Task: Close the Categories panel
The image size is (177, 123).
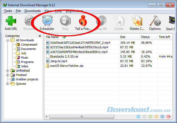Action: 40,36
